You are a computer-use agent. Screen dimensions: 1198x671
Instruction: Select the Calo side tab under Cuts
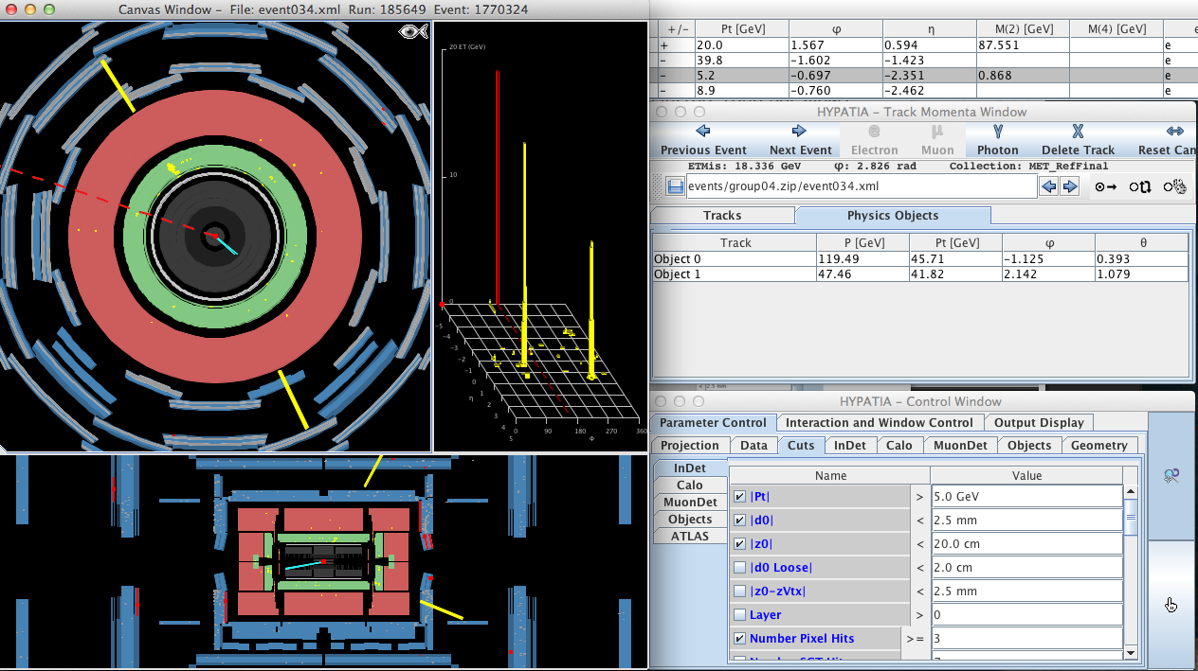(689, 486)
